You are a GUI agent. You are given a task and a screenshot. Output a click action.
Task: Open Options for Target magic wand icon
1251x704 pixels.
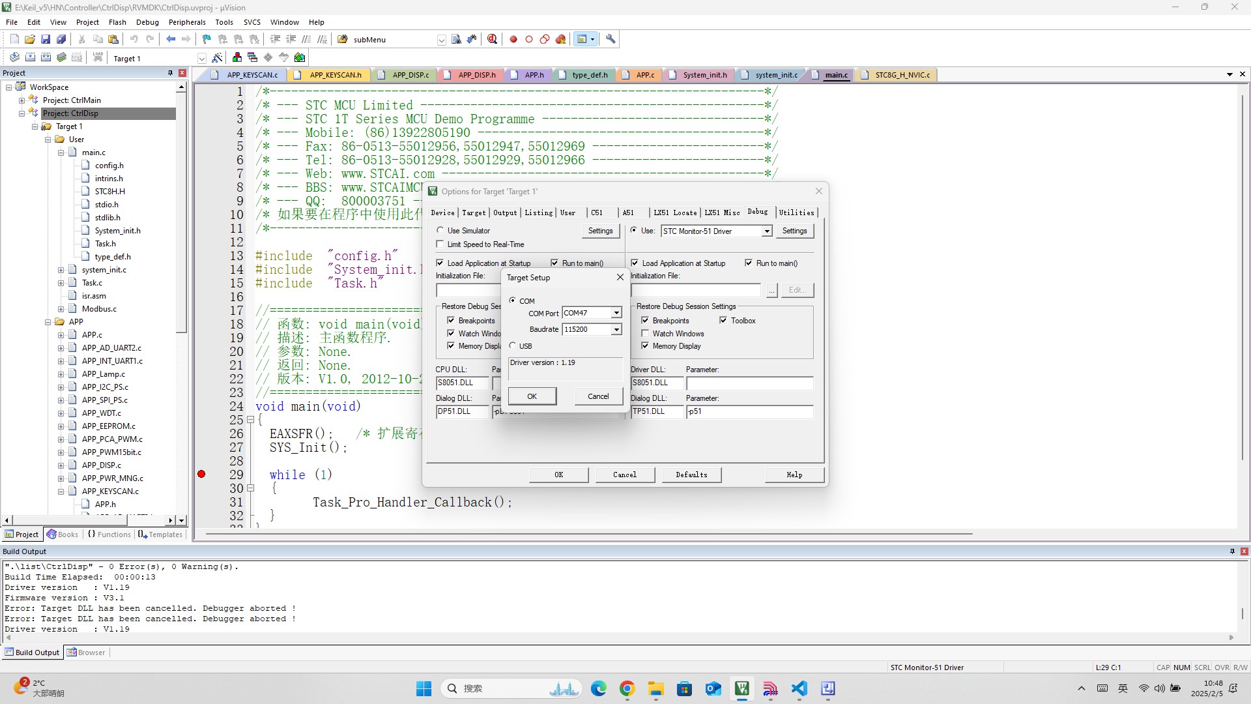(x=218, y=57)
